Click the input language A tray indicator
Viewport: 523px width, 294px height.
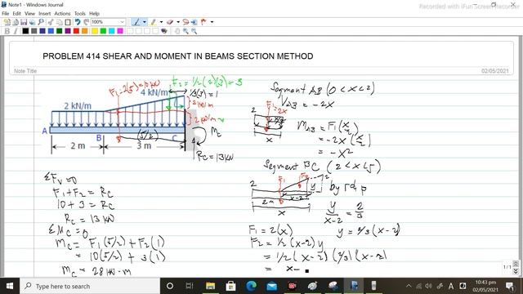coord(451,286)
